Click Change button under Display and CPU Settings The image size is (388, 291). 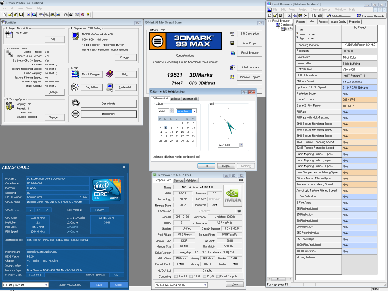pyautogui.click(x=126, y=57)
